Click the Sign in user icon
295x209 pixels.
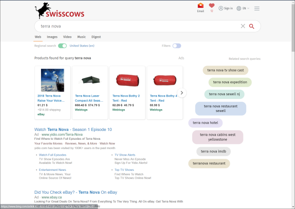[221, 8]
